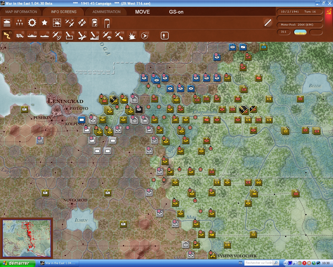
Task: Click the save game document icon
Action: [94, 23]
